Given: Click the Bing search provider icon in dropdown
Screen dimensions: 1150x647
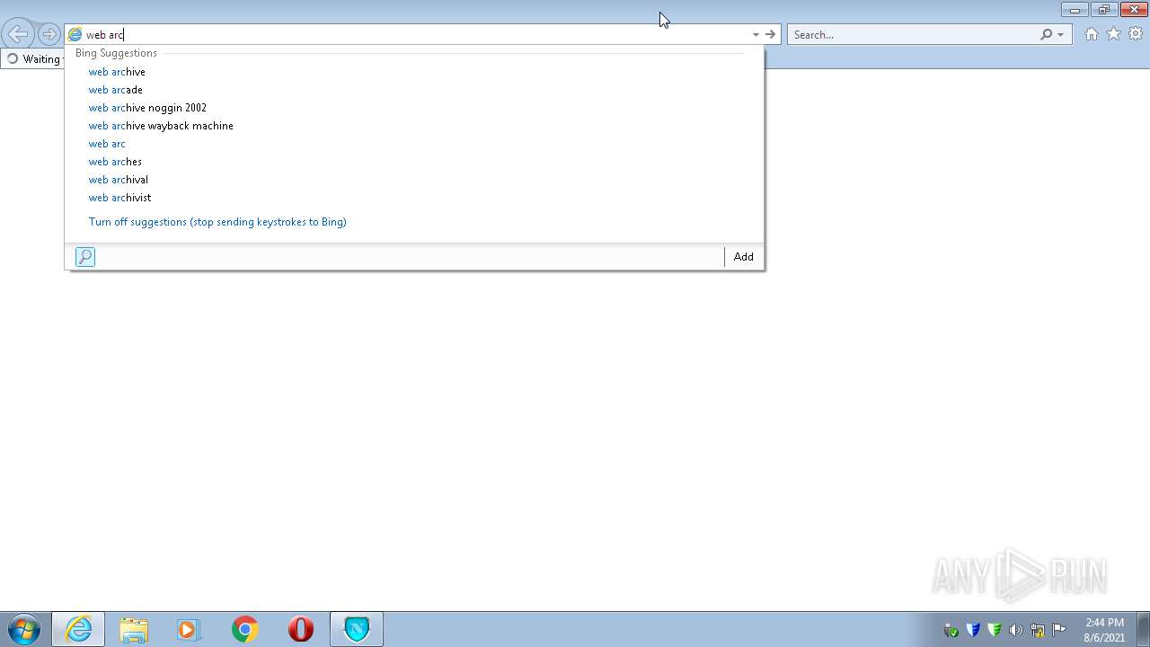Looking at the screenshot, I should (85, 257).
